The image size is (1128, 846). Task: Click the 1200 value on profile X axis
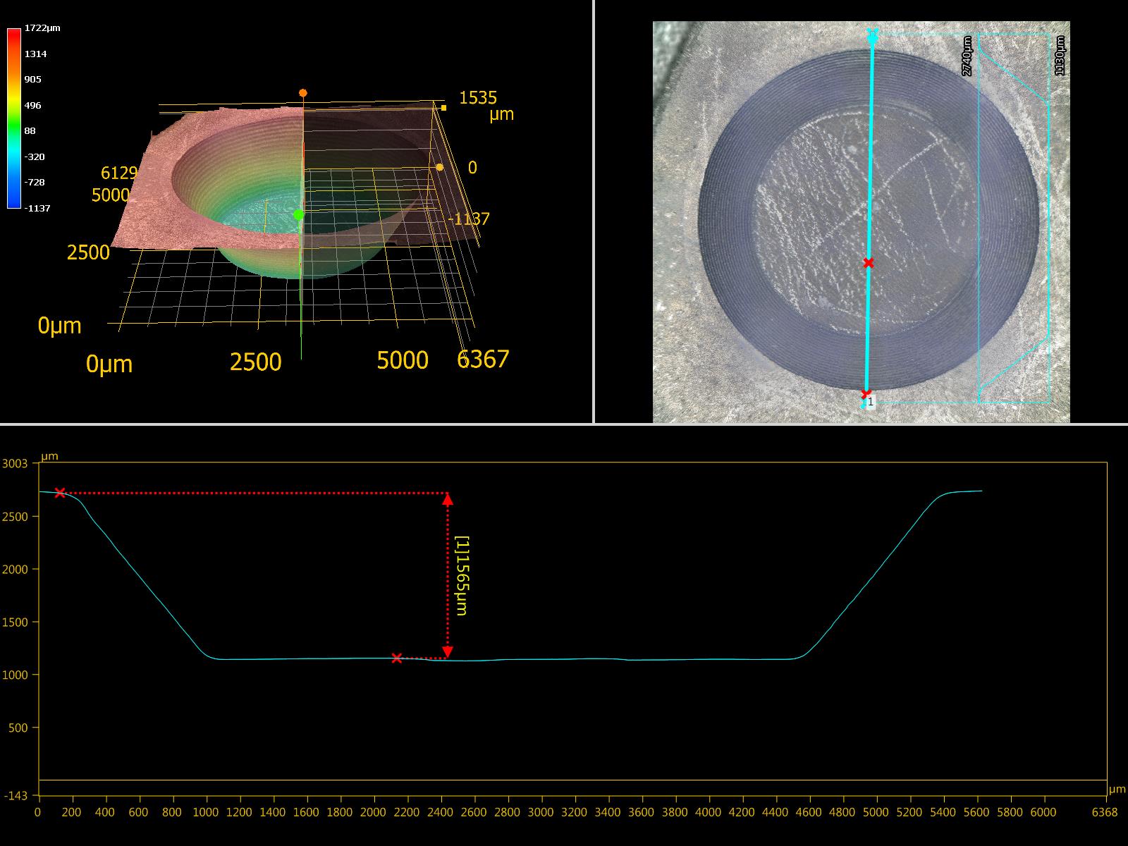239,812
